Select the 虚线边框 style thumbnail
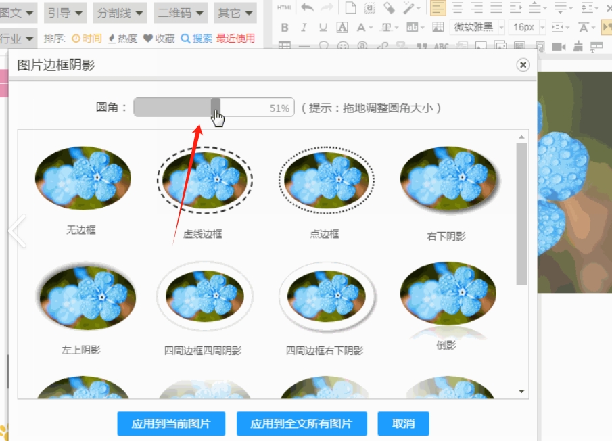This screenshot has height=441, width=612. pyautogui.click(x=204, y=181)
